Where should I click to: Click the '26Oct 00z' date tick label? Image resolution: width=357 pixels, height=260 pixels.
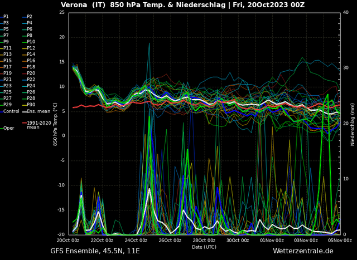pos(170,241)
